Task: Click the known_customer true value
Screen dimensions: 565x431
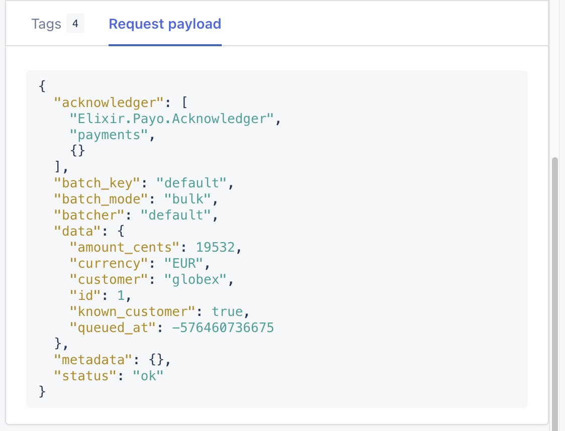Action: (227, 312)
